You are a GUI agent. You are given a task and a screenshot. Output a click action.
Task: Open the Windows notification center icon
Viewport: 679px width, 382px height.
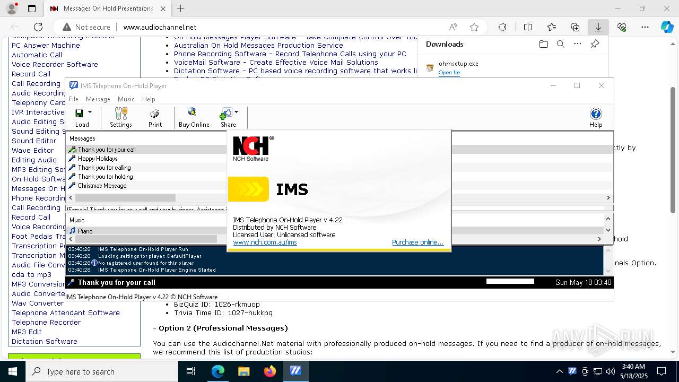[x=661, y=371]
